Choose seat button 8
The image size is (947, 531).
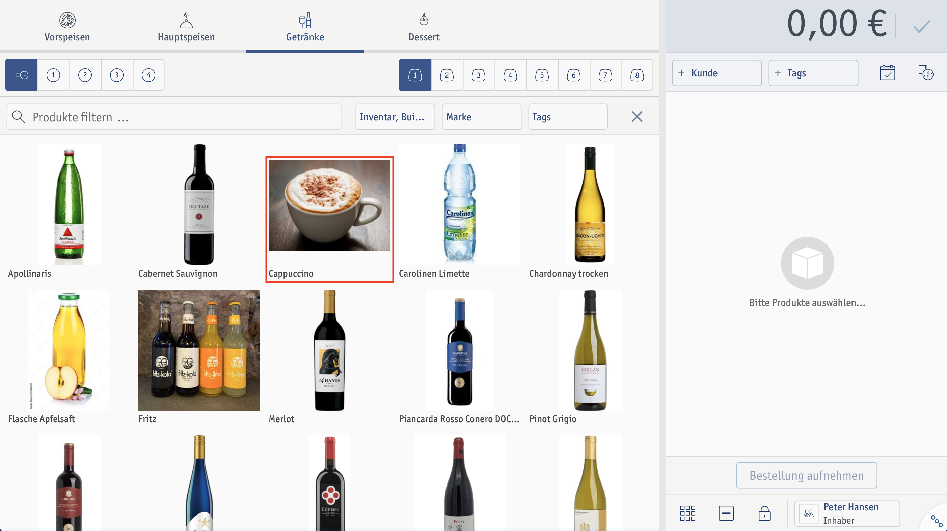coord(637,75)
